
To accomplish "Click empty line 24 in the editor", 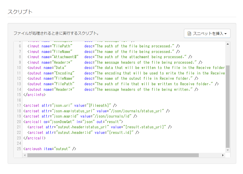I will coord(124,143).
